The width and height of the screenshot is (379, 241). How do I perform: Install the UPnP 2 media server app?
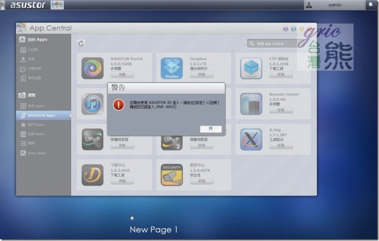point(202,145)
